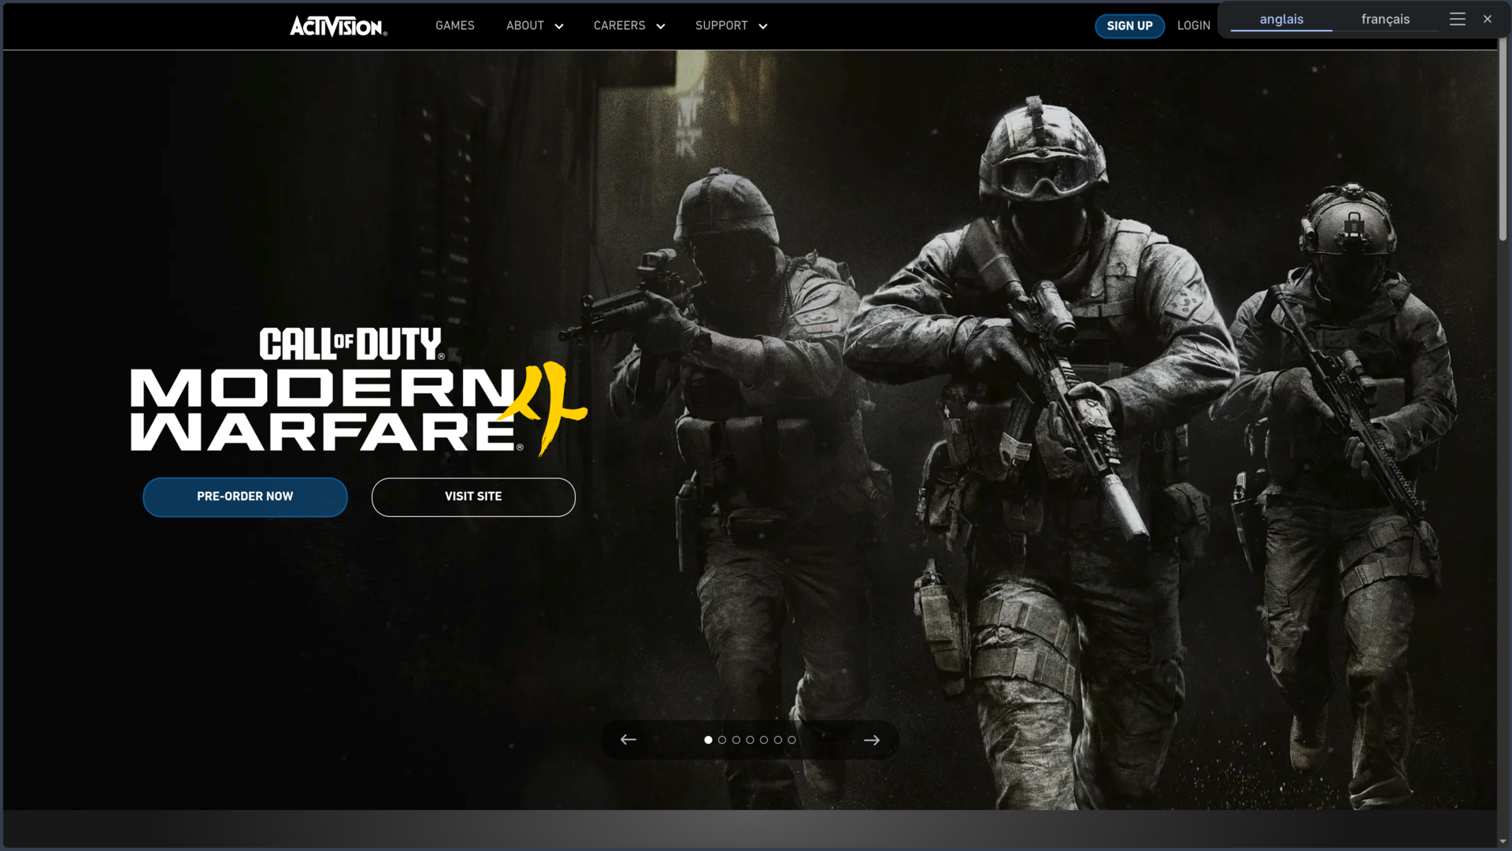Click the page vertical scrollbar thumb
The width and height of the screenshot is (1512, 851).
click(1503, 139)
